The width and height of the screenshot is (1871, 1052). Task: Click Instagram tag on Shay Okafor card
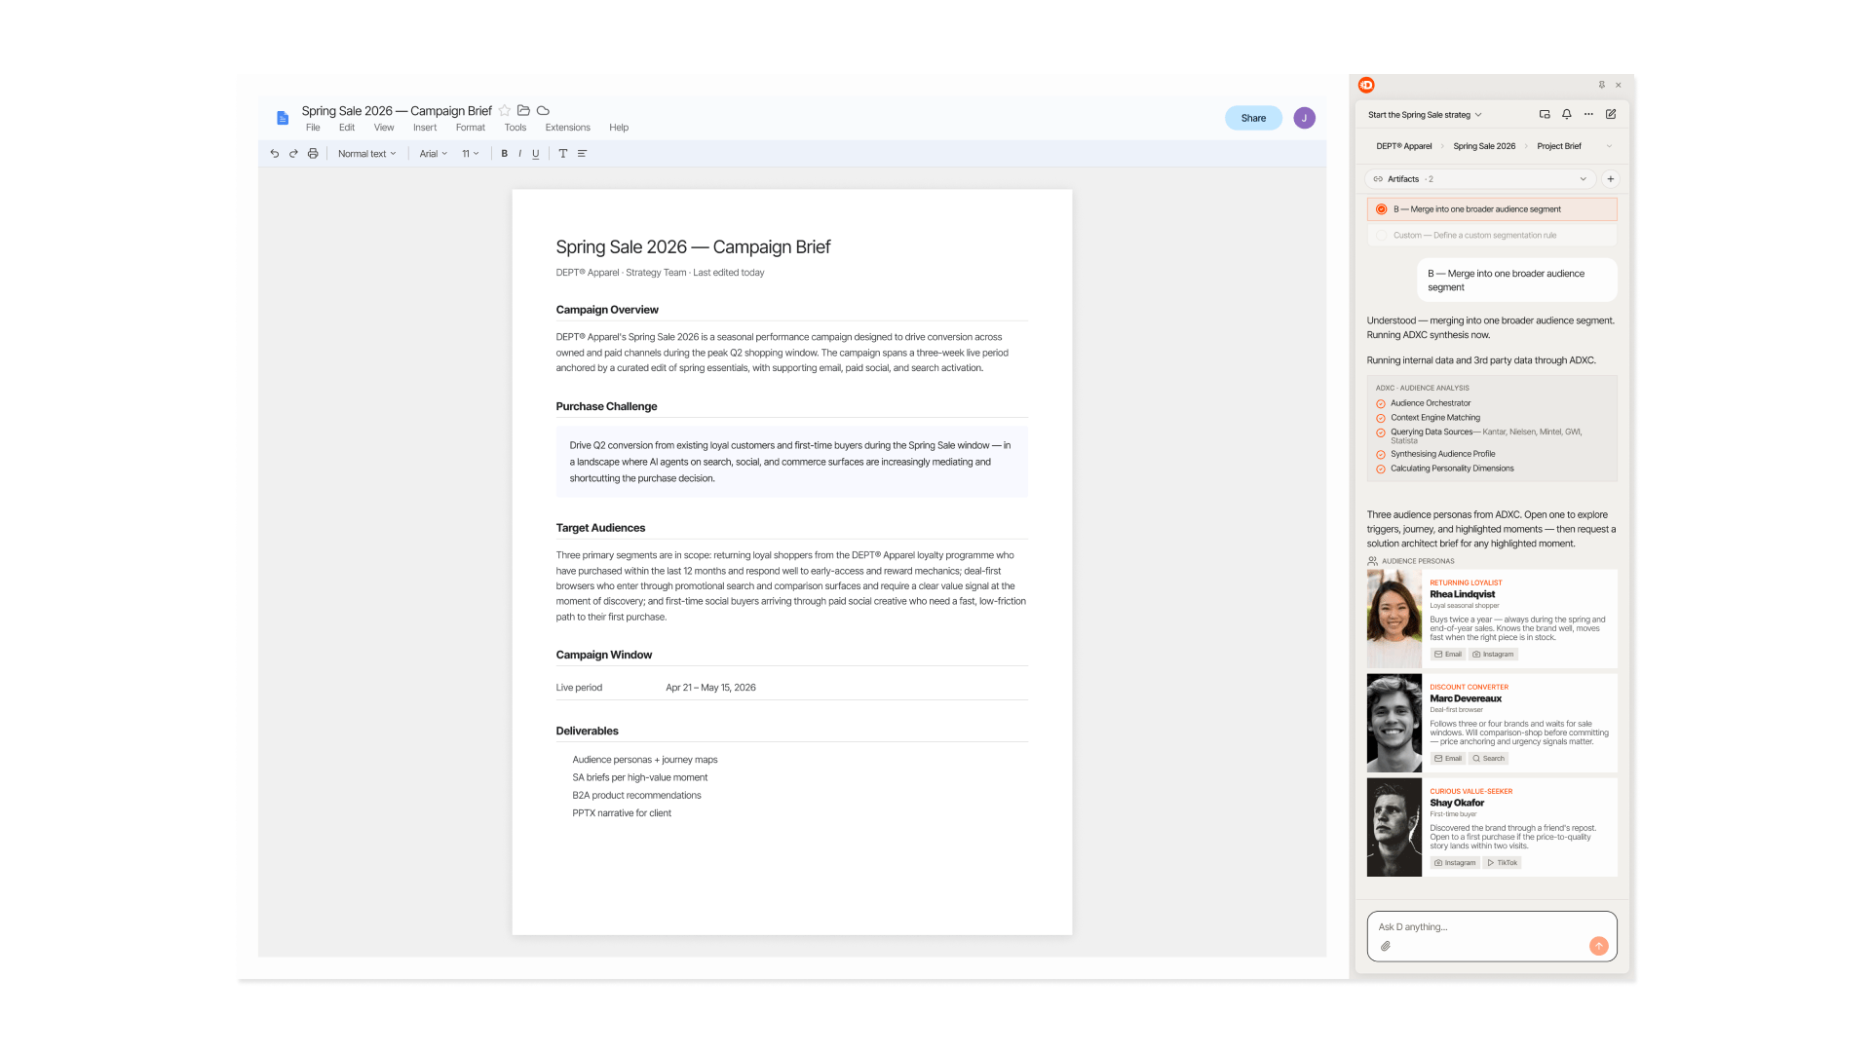1455,863
